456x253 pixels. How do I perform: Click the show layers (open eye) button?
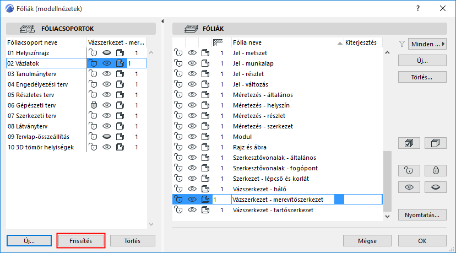coord(409,187)
